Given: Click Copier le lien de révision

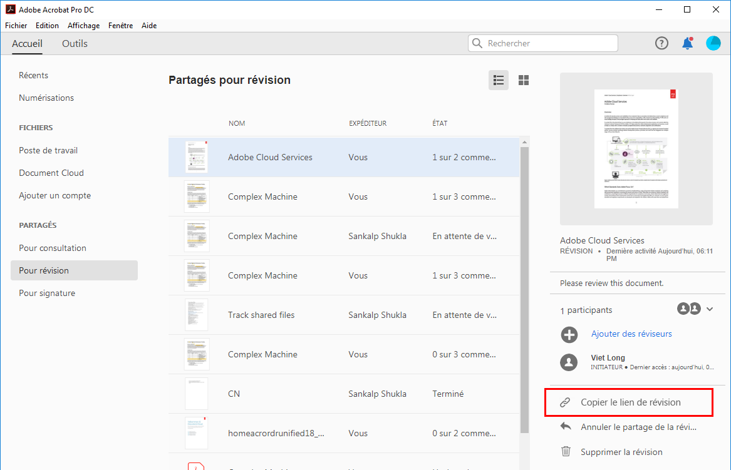Looking at the screenshot, I should (x=630, y=402).
